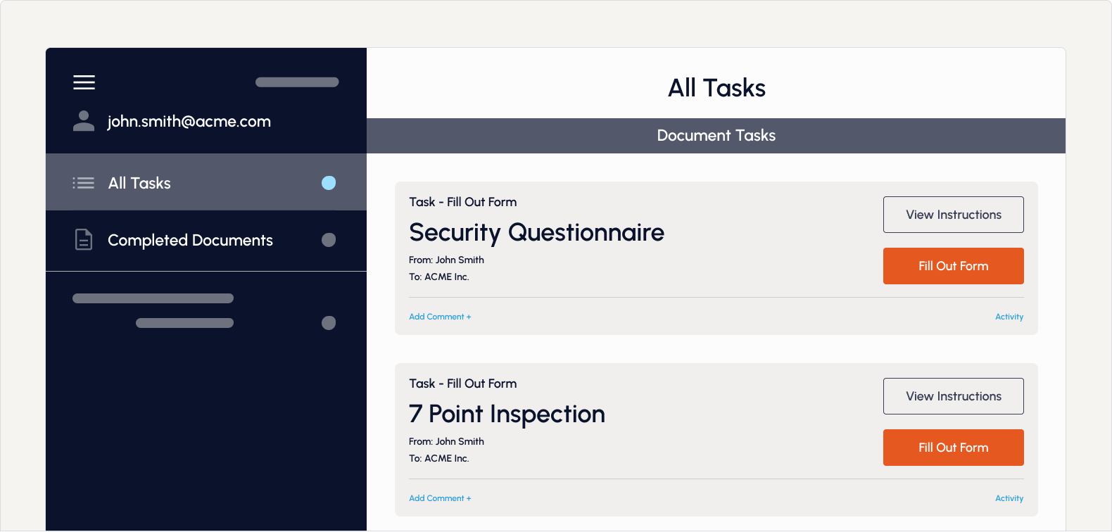Click the 7 Point Inspection title
Screen dimensions: 1112x532
507,414
